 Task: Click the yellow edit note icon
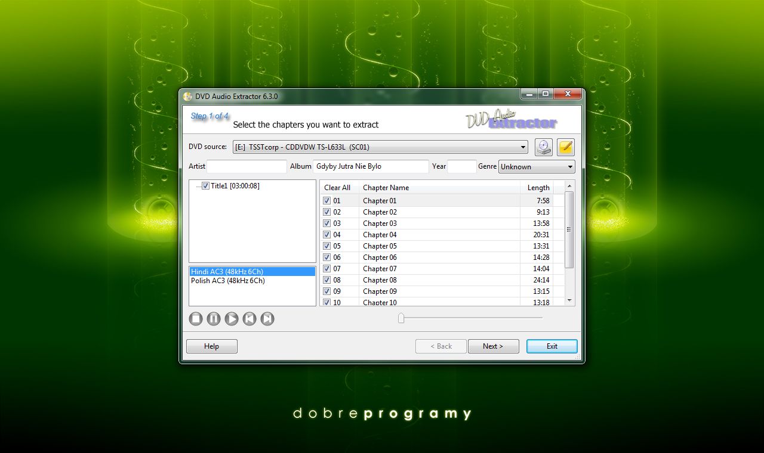click(x=566, y=147)
